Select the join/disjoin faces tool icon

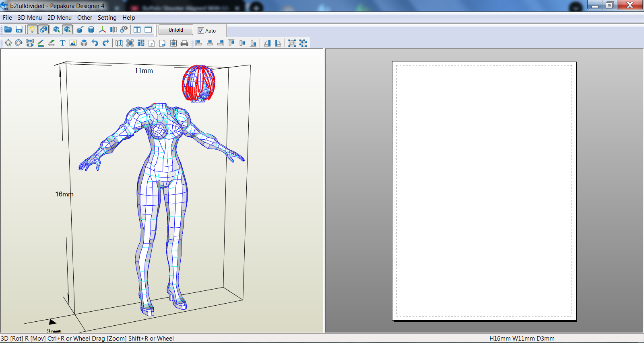[30, 43]
